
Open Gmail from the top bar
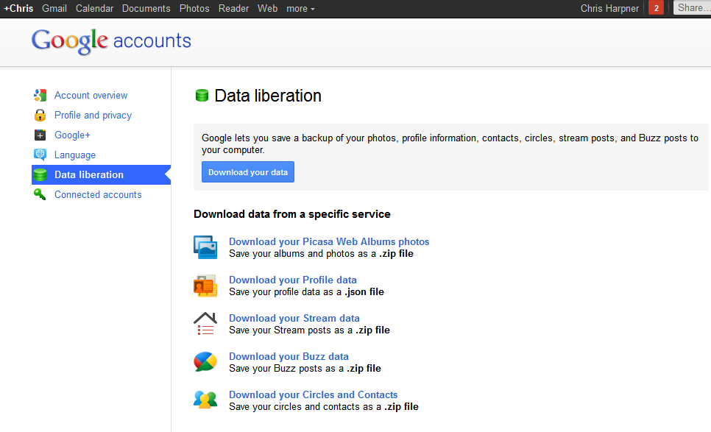point(54,8)
